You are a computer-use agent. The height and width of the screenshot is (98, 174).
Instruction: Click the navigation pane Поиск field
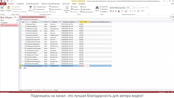click(8, 20)
